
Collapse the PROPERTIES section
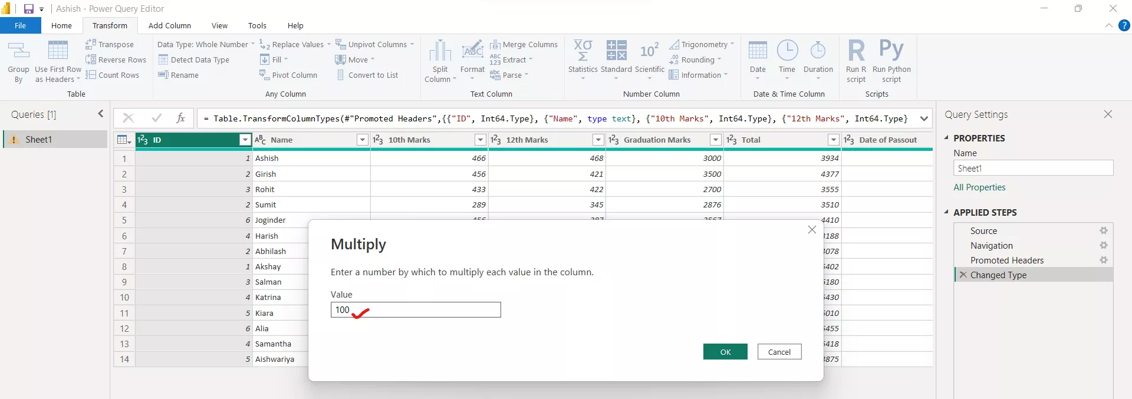[947, 137]
